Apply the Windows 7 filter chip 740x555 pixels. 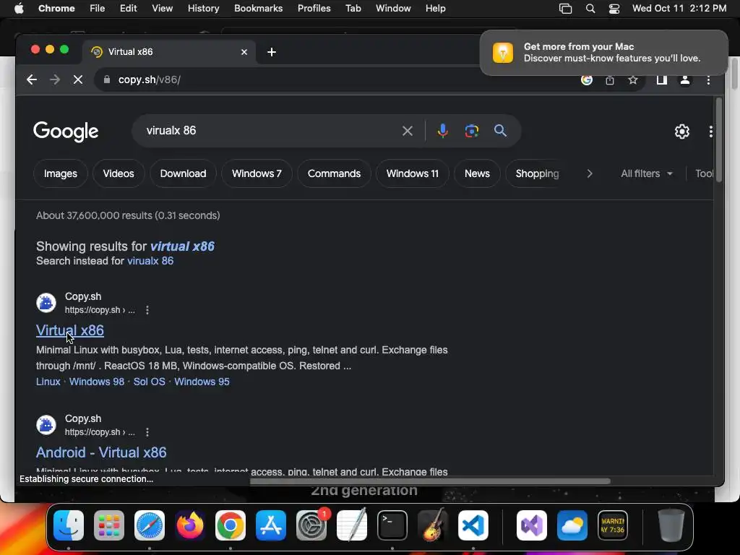point(257,173)
